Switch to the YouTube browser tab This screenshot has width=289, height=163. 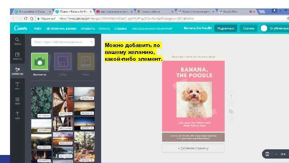click(x=114, y=11)
